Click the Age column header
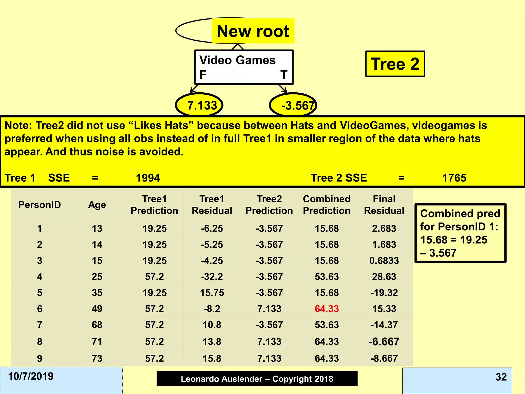 pos(97,205)
